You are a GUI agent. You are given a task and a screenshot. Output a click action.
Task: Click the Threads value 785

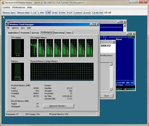[x=71, y=91]
